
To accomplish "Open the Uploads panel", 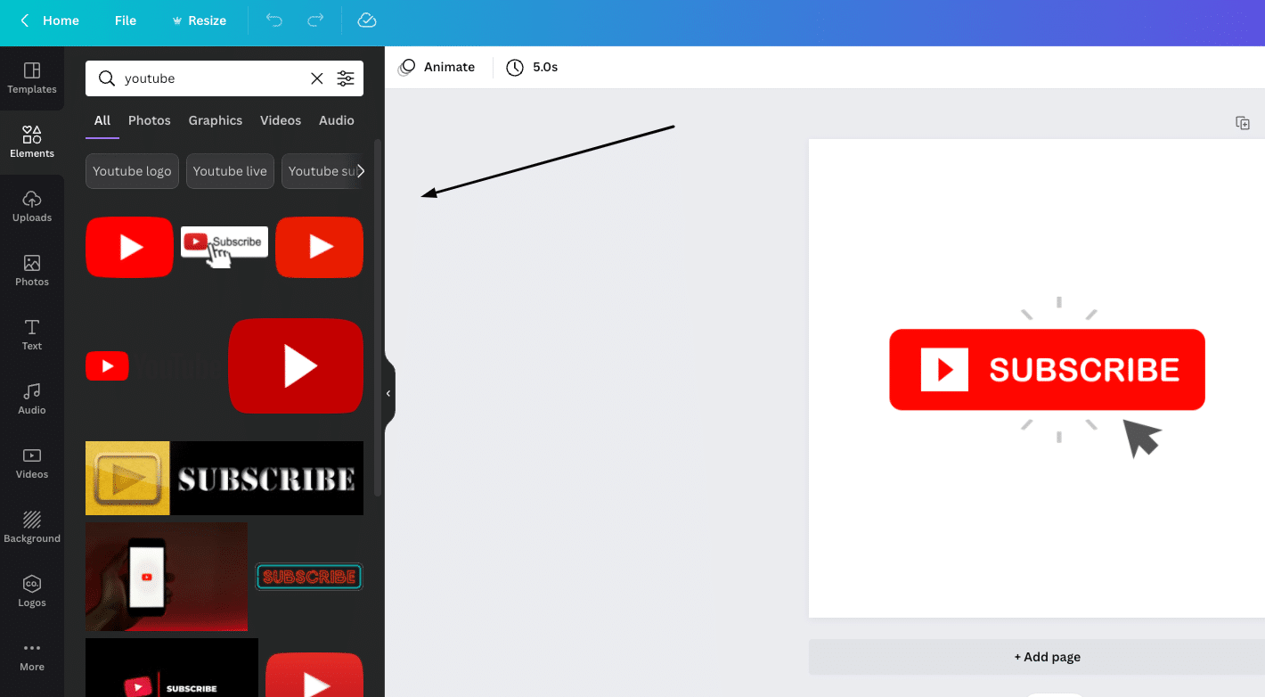I will tap(32, 204).
